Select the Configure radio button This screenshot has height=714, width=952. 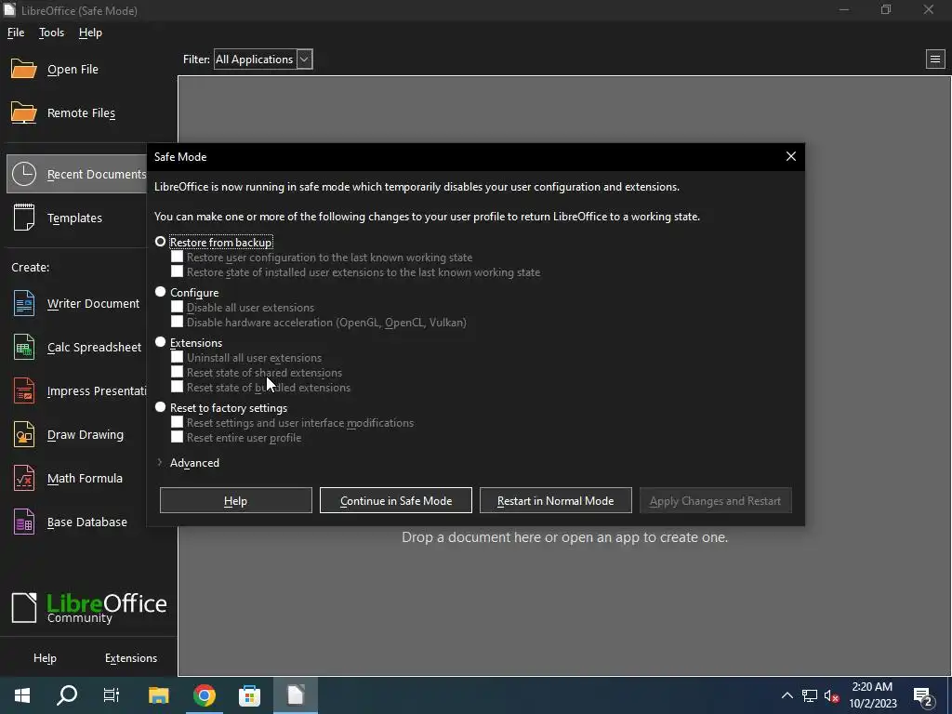point(160,292)
